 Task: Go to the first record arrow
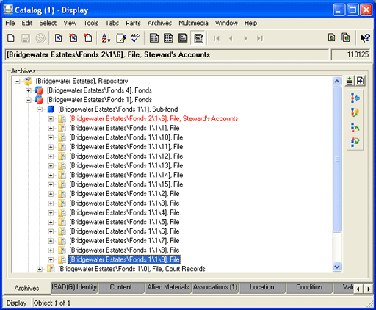217,38
